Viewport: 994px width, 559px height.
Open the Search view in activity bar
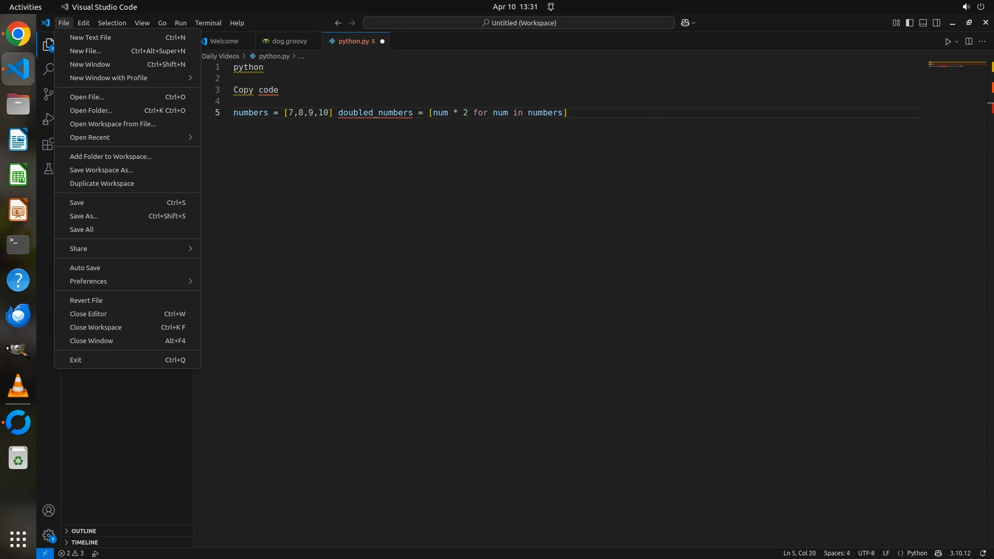pos(48,69)
